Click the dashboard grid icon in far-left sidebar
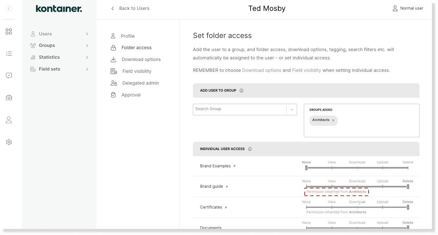This screenshot has width=438, height=235. [x=9, y=31]
